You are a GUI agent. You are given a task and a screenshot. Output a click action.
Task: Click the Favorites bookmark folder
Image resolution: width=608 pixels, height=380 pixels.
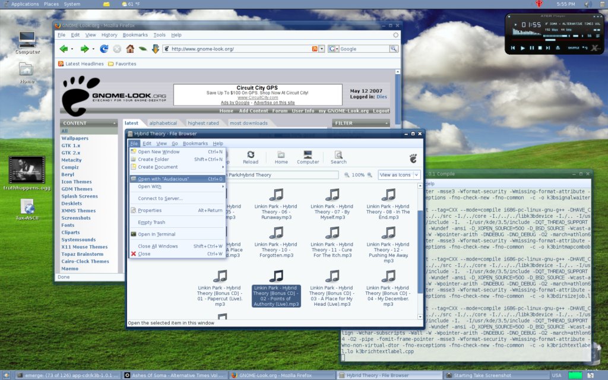point(122,64)
